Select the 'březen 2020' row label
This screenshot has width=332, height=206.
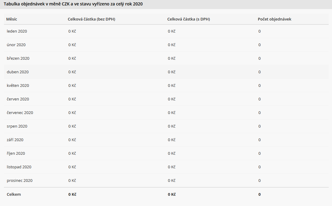(18, 58)
